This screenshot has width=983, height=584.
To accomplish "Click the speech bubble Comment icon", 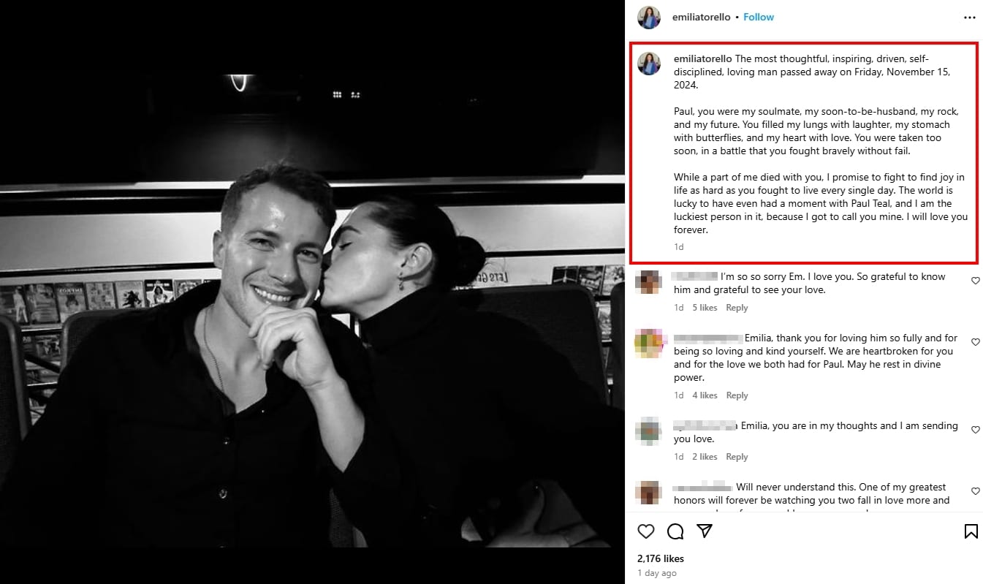I will click(x=675, y=531).
